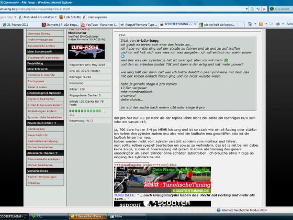Switch to the Startseite A-izZz-baqq tab
The image size is (293, 220).
pos(60,25)
